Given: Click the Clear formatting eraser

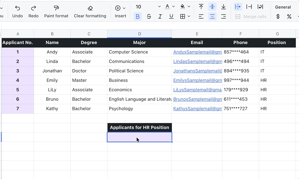Looking at the screenshot, I should point(90,8).
